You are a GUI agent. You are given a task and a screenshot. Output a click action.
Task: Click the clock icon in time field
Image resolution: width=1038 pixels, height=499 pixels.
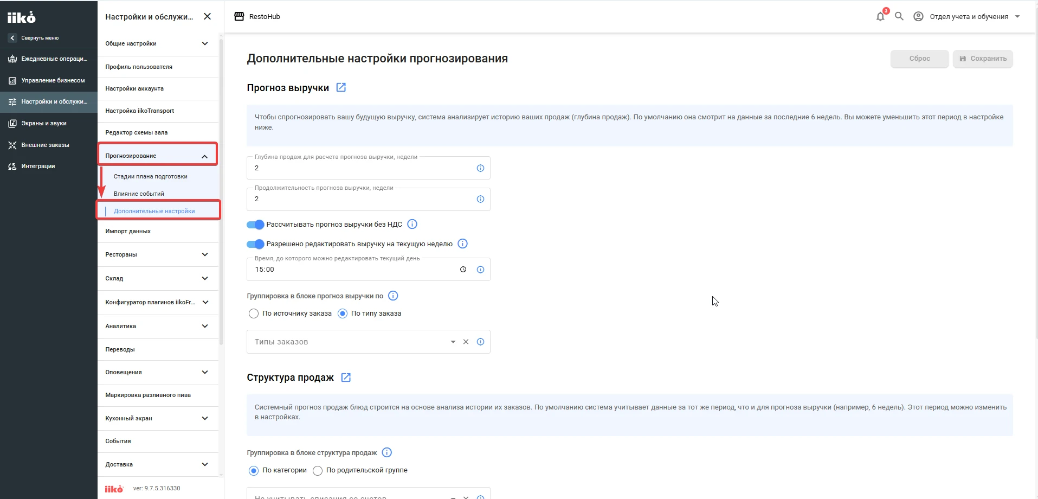pos(463,270)
